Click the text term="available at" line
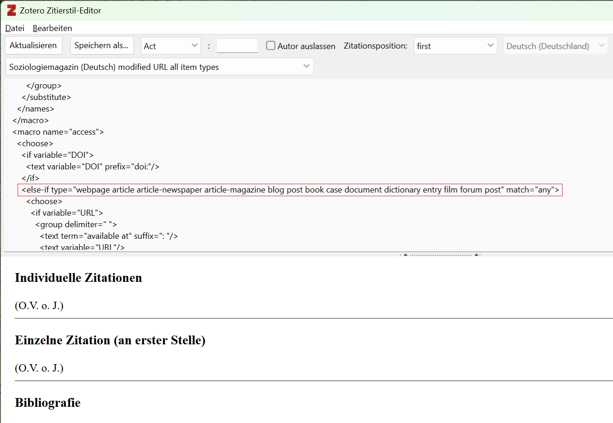The width and height of the screenshot is (613, 423). 109,236
